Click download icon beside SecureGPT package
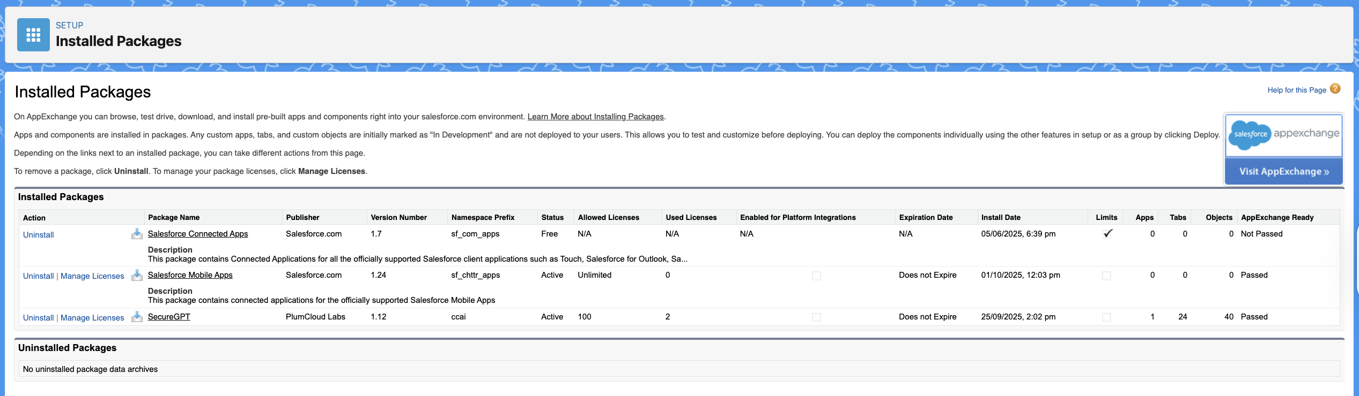 (137, 317)
